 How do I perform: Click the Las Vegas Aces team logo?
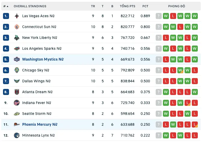[17, 16]
